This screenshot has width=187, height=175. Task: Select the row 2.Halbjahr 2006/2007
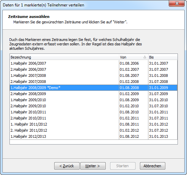pyautogui.click(x=93, y=69)
